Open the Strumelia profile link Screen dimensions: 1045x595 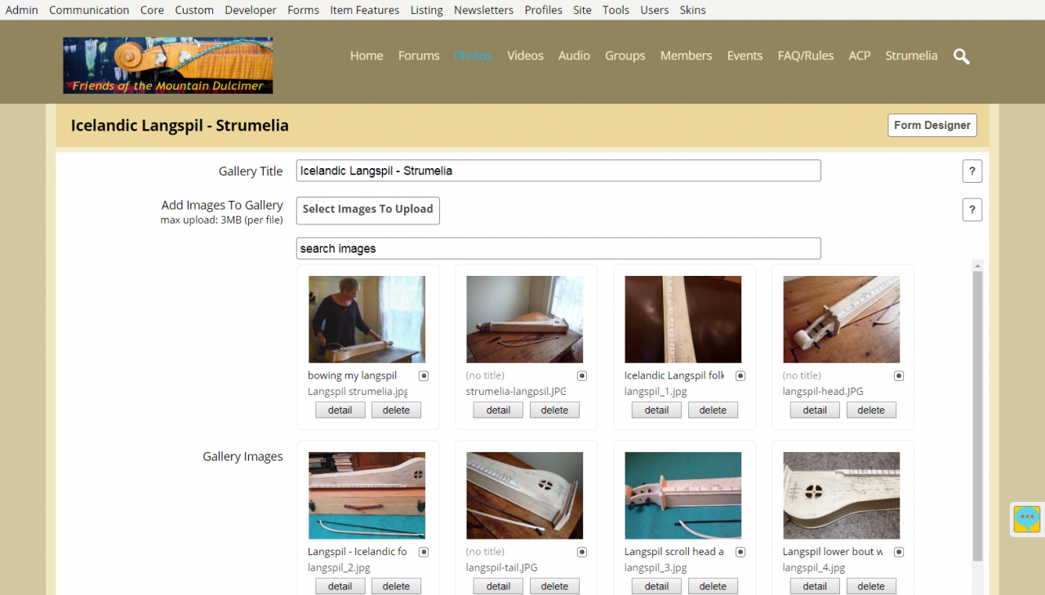[x=911, y=56]
